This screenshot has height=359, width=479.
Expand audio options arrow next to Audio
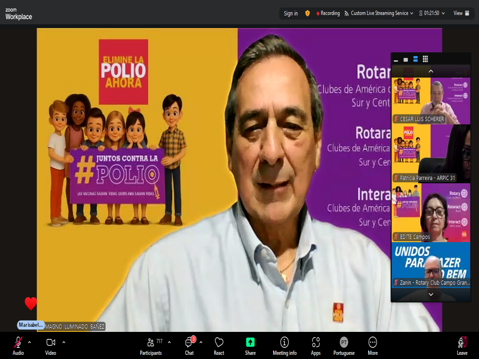[x=29, y=342]
